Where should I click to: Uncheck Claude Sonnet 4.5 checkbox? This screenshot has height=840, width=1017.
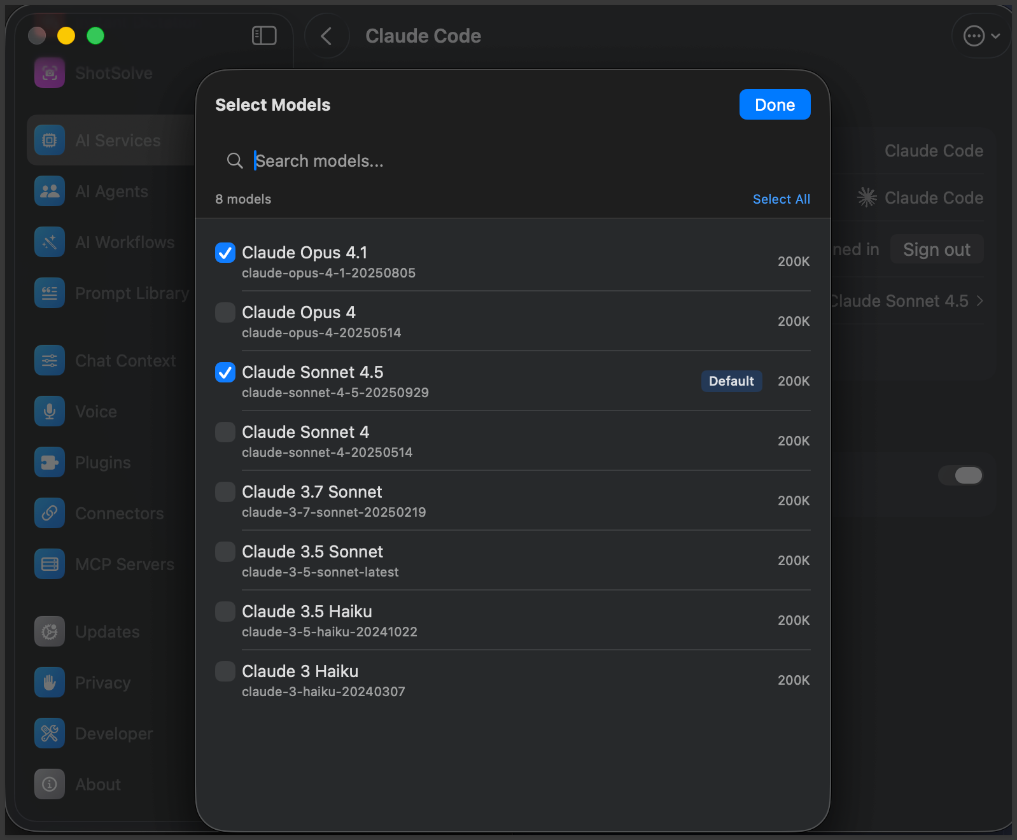click(x=225, y=372)
